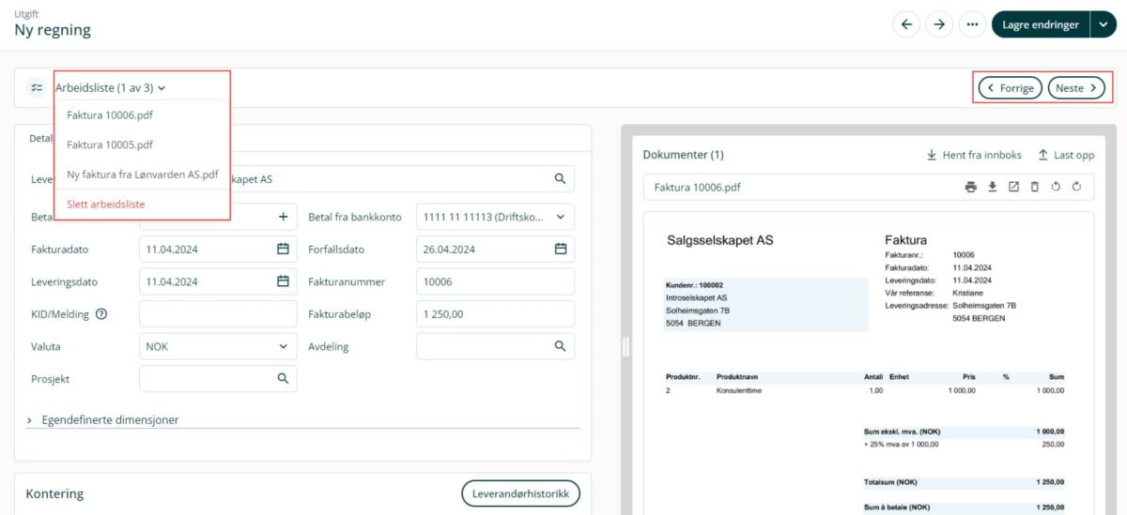Download the Faktura 10006.pdf file

tap(992, 187)
